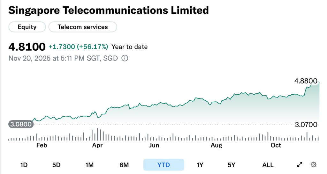Viewport: 327px width, 174px height.
Task: Switch to the 1Y chart range
Action: click(200, 165)
